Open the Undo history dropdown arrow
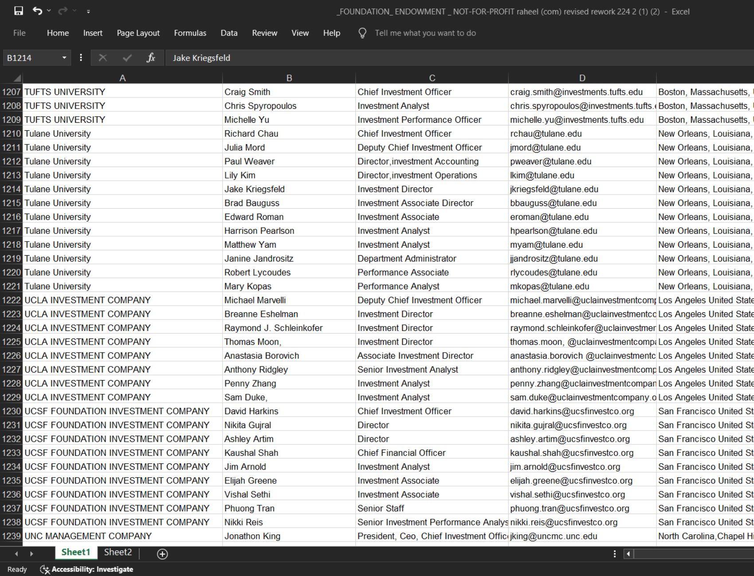754x576 pixels. click(x=49, y=11)
